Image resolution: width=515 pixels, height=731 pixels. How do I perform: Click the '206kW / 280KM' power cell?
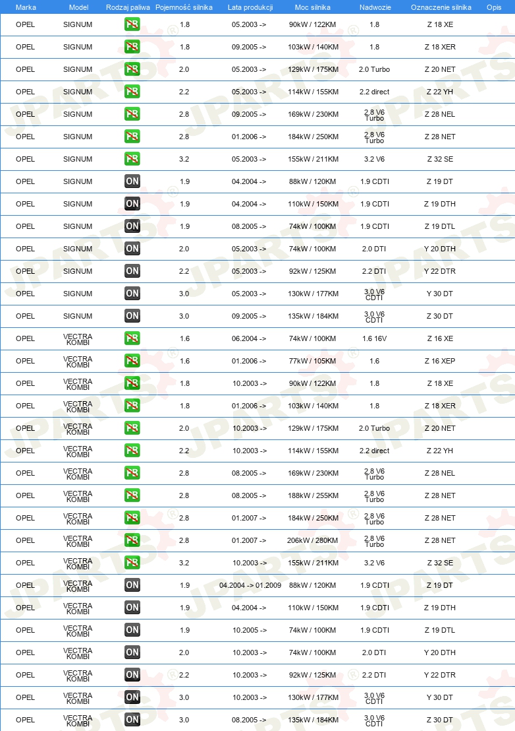313,540
